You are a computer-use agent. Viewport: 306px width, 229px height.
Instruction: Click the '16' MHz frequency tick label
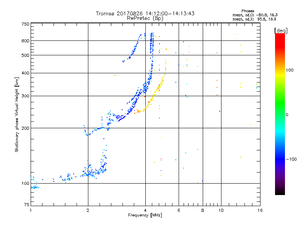260,210
